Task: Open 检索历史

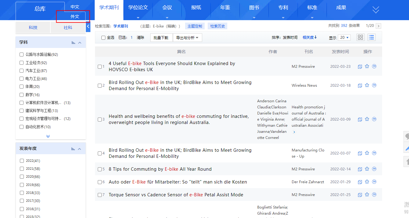Action: tap(217, 26)
